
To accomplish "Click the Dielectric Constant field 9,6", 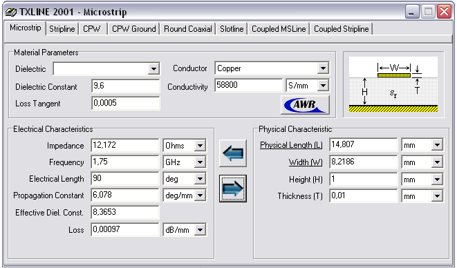I will 126,86.
